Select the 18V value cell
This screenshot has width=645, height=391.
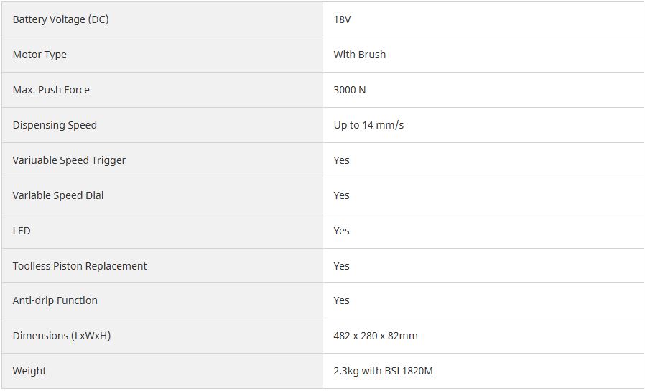342,19
